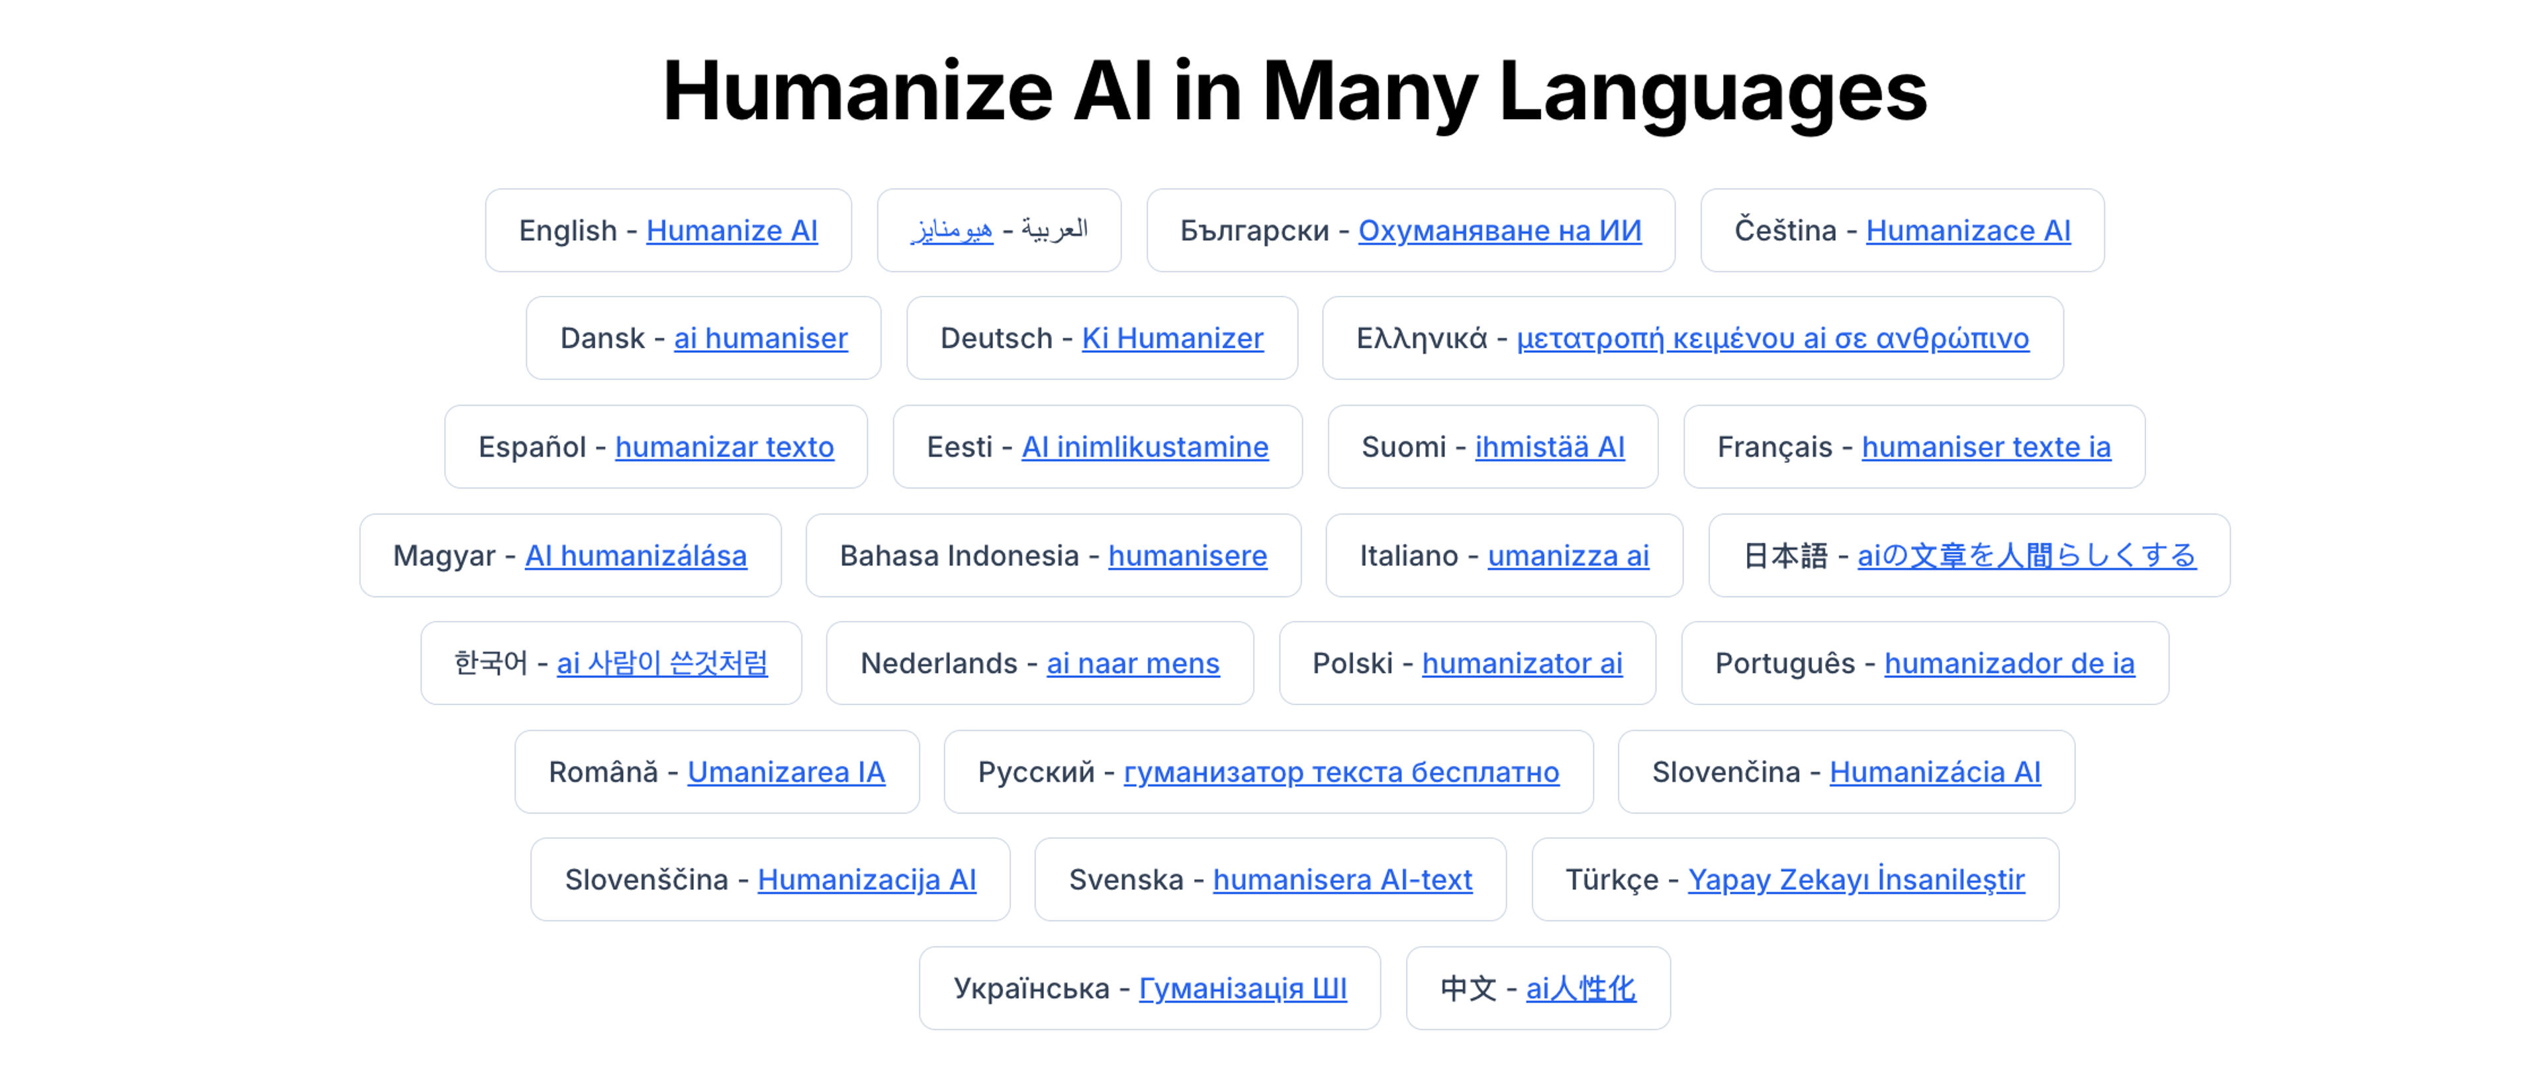Click the Greek 'μετατροπή κειμένου ai' link
The height and width of the screenshot is (1083, 2542).
pyautogui.click(x=1772, y=339)
